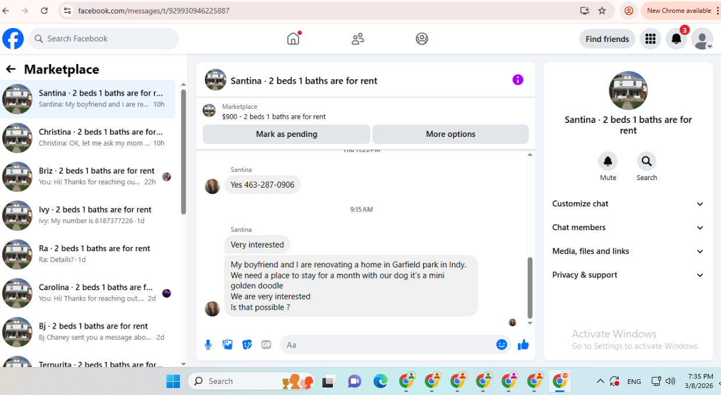Go to the Home feed icon
721x395 pixels.
tap(293, 38)
